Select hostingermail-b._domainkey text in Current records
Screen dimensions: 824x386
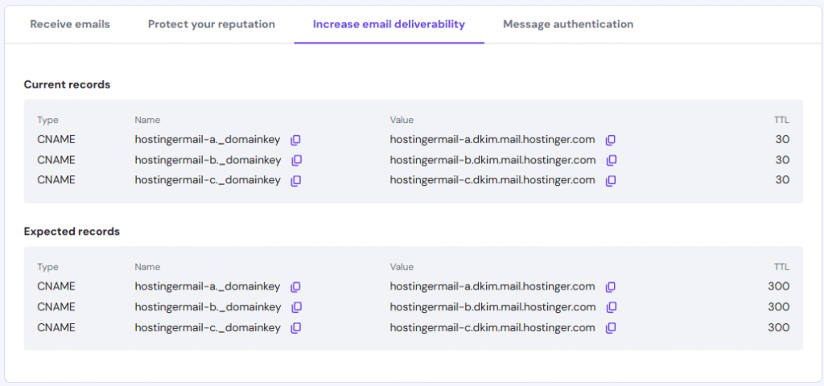tap(208, 160)
